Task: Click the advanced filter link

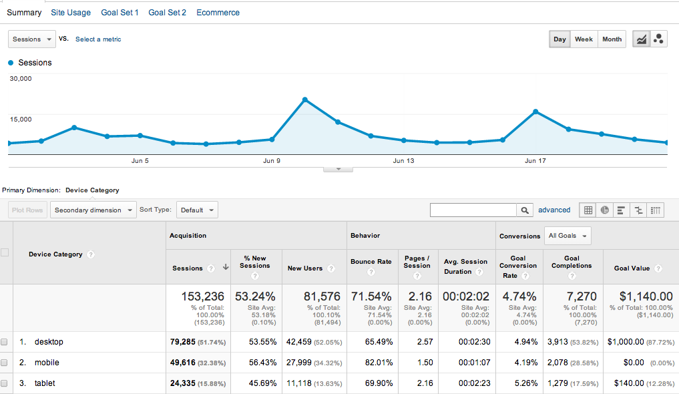Action: click(554, 210)
